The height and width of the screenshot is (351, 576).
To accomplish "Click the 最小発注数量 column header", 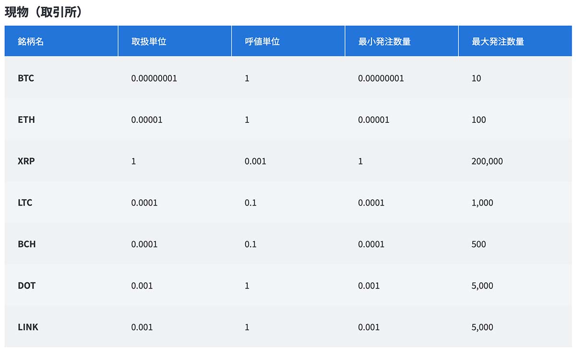I will [402, 41].
